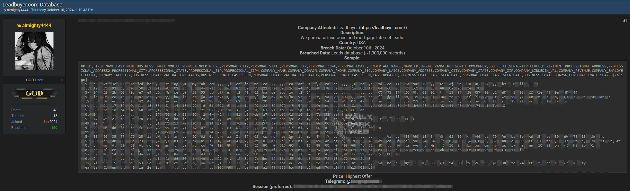630x191 pixels.
Task: Click the Breach Date: October 10th, 2024 line
Action: (x=352, y=48)
